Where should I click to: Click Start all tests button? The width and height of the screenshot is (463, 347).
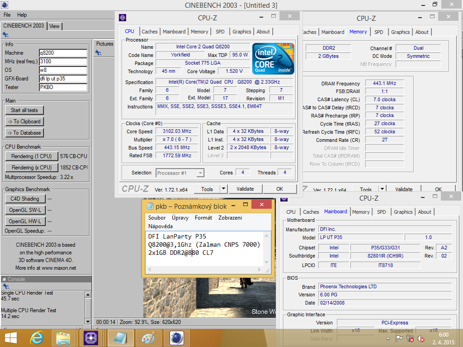pos(24,110)
